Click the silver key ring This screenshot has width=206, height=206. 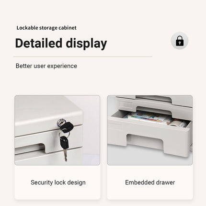64,133
